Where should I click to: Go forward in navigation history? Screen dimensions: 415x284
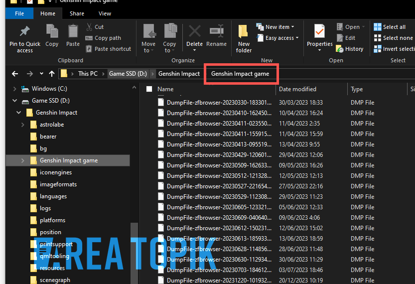click(x=30, y=74)
